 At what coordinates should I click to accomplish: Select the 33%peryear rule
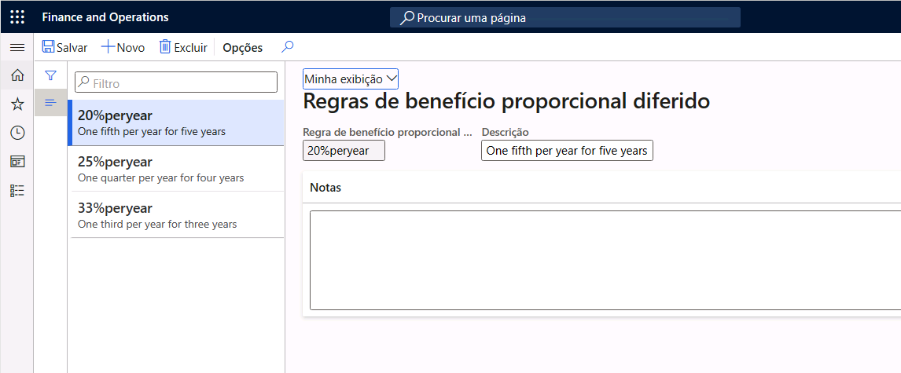tap(177, 214)
